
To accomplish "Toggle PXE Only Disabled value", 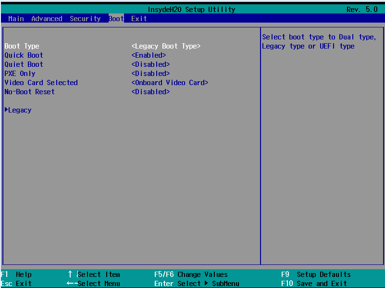I will pyautogui.click(x=150, y=74).
